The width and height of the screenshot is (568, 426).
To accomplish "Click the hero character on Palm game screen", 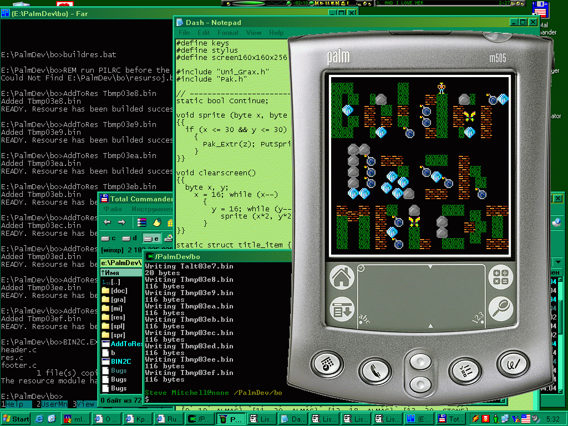I will 441,88.
